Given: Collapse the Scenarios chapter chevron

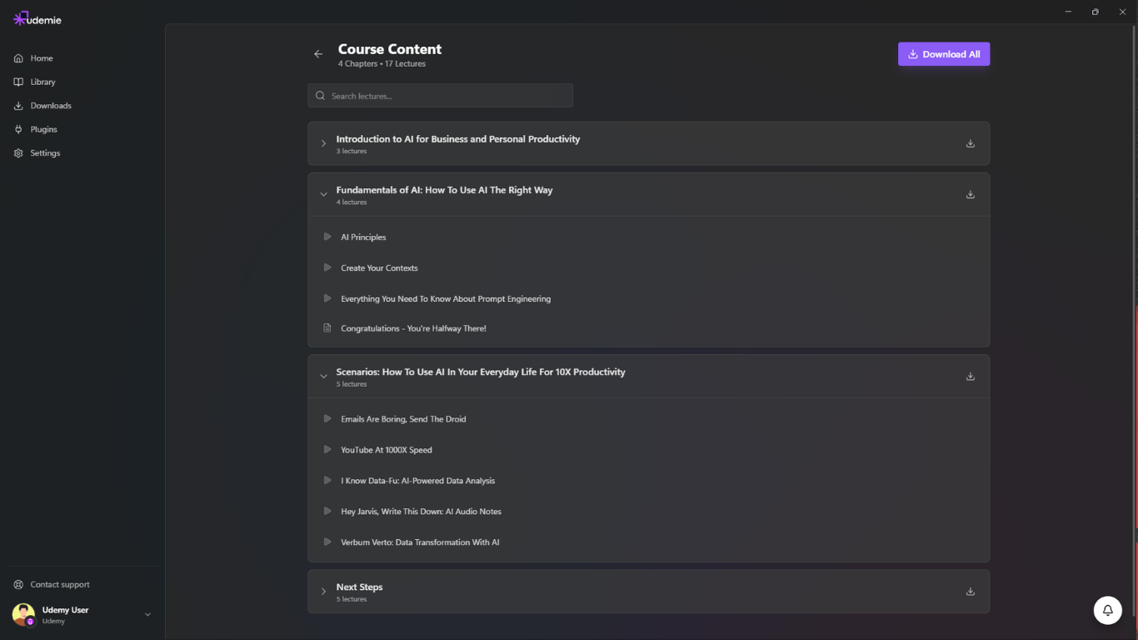Looking at the screenshot, I should (324, 377).
